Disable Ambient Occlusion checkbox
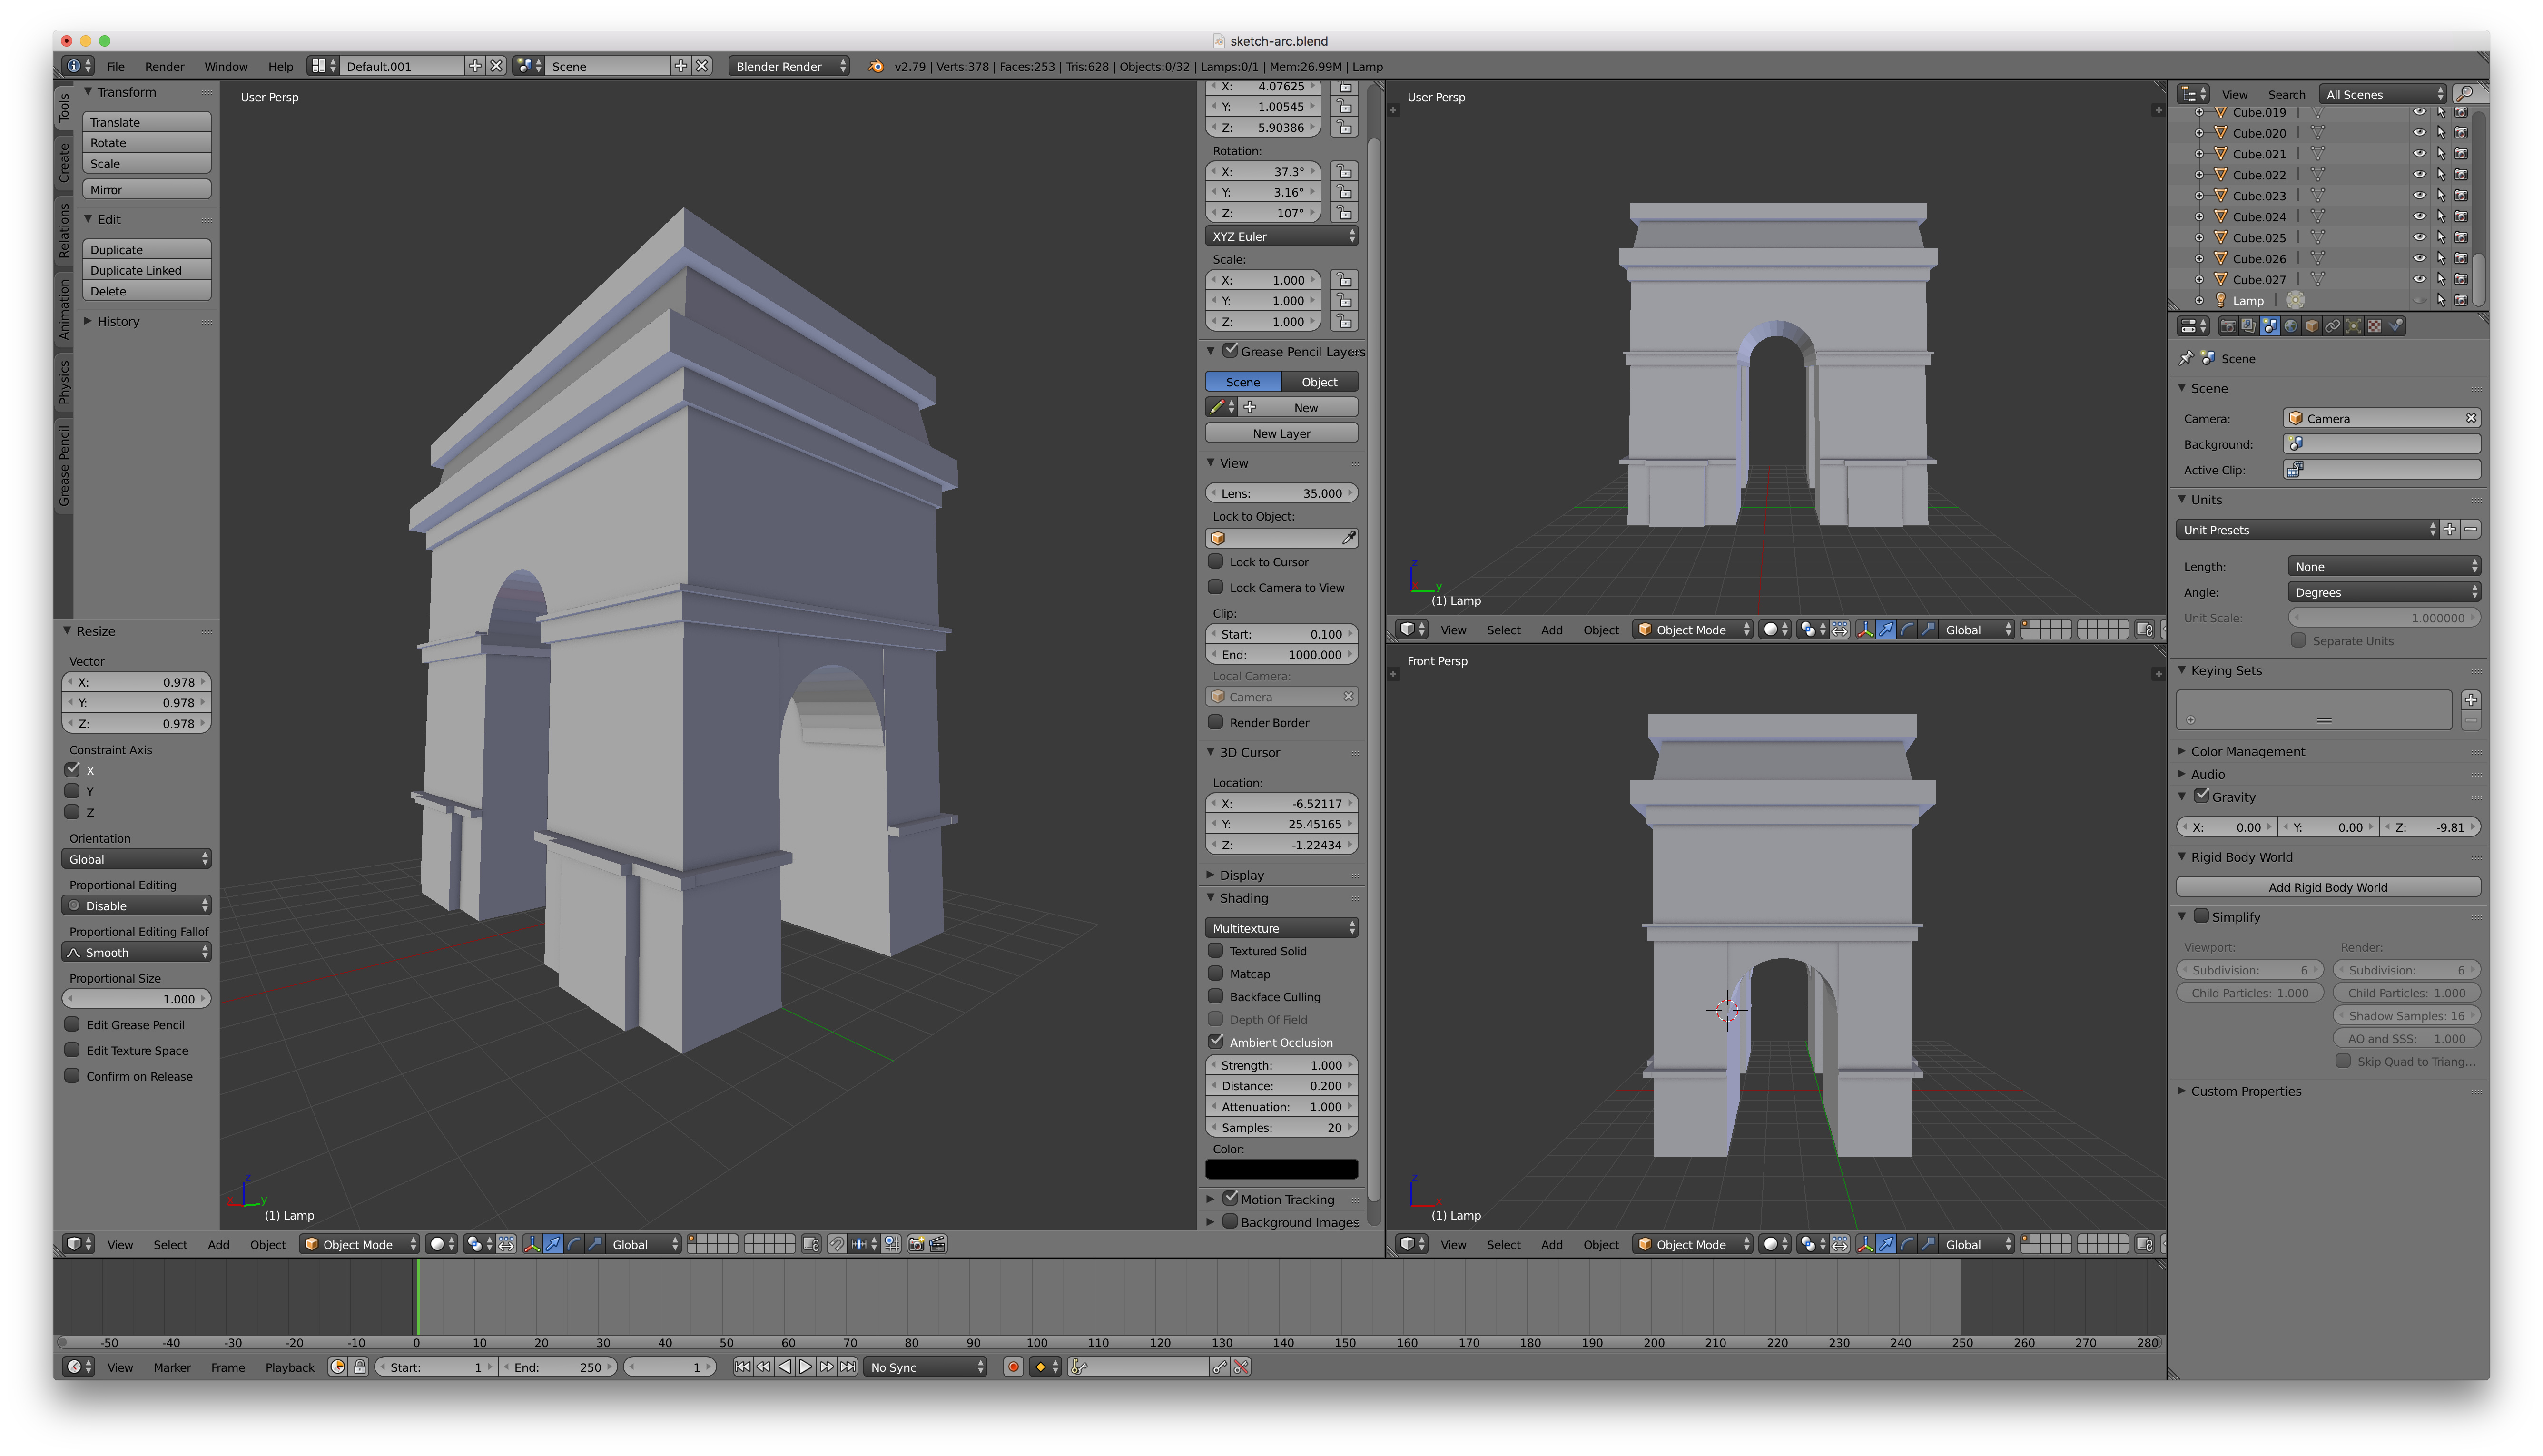The image size is (2543, 1456). pyautogui.click(x=1216, y=1041)
